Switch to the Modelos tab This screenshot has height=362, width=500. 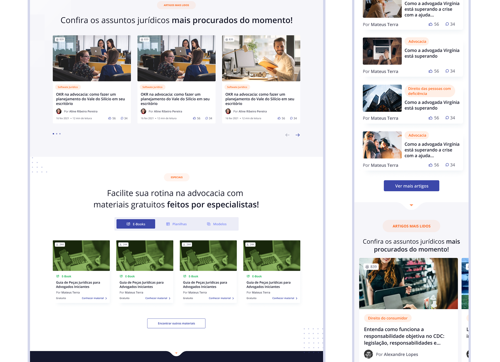217,224
